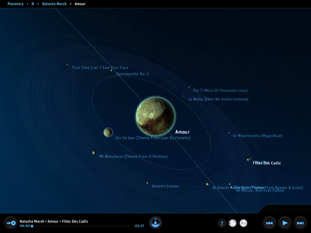The image size is (311, 233).
Task: Choose the Filles Des Cadiz track label
Action: [267, 163]
